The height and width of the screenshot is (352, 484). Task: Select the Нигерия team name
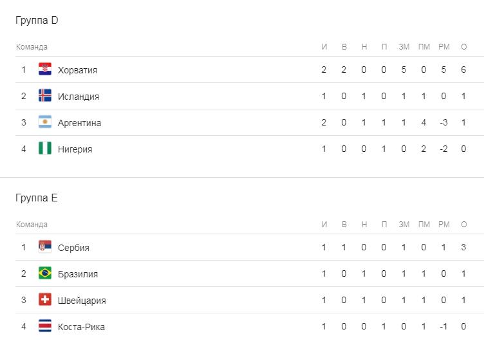75,149
